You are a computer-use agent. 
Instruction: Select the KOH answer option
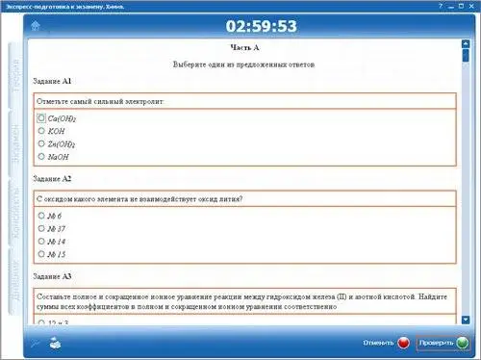point(41,131)
